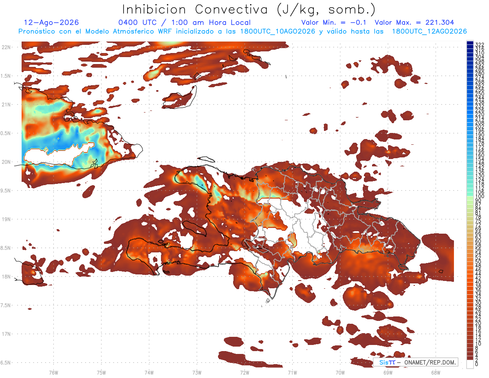
Task: Click the 19N latitude label
Action: tap(6, 219)
